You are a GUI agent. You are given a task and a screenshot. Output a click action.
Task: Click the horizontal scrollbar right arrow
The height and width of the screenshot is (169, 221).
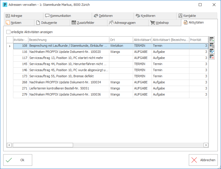[x=206, y=145]
